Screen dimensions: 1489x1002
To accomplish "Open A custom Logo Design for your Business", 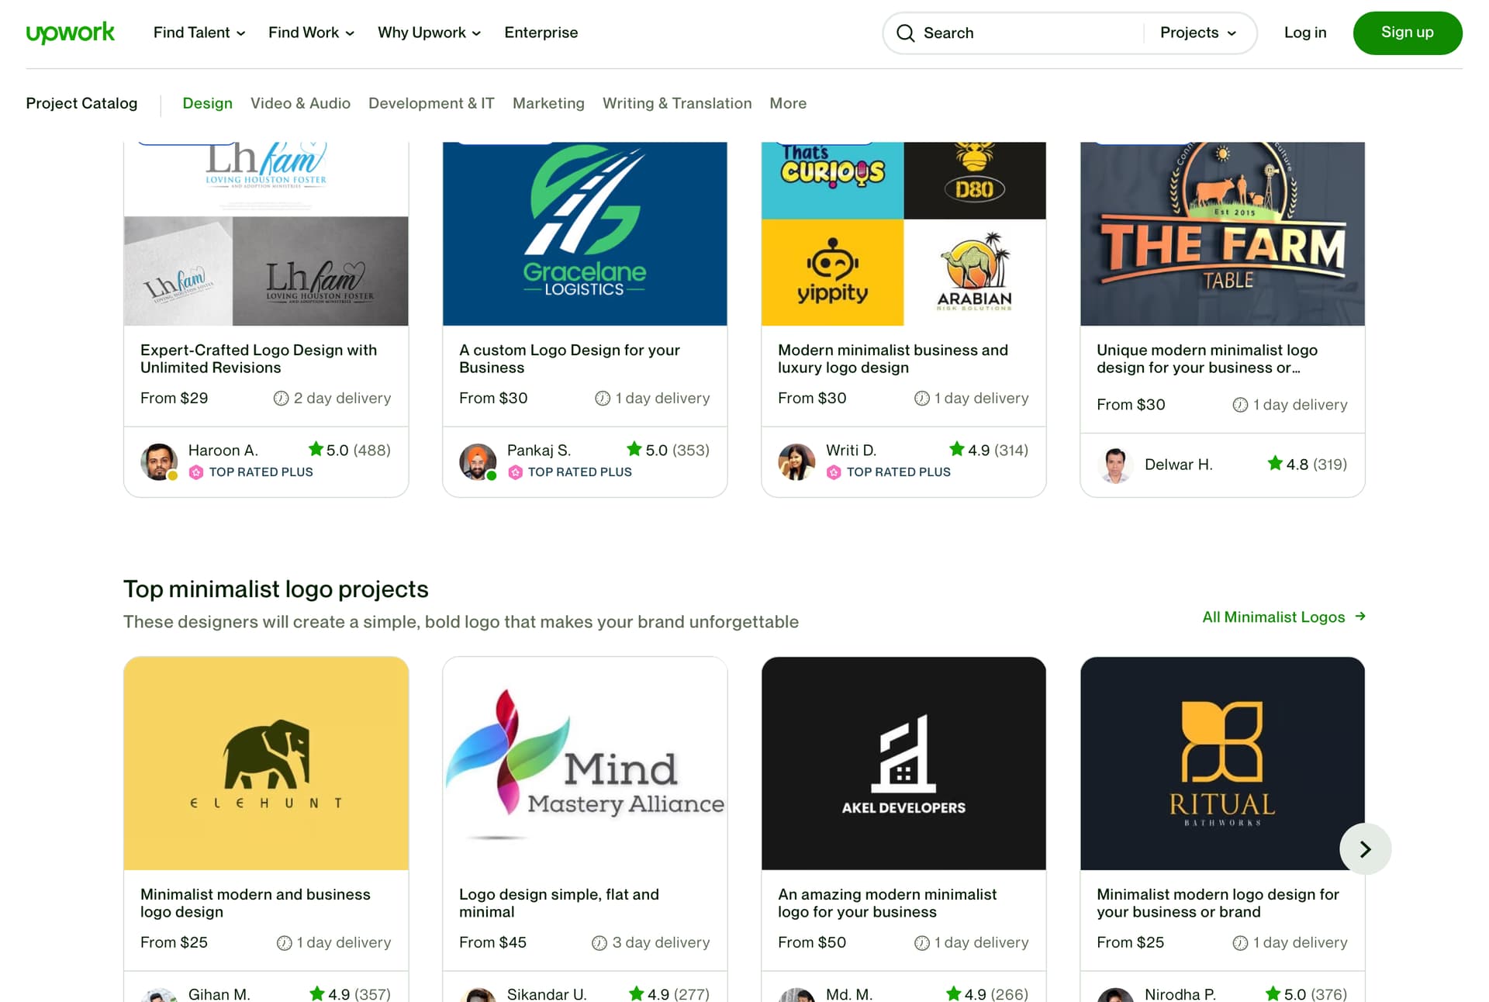I will point(569,358).
